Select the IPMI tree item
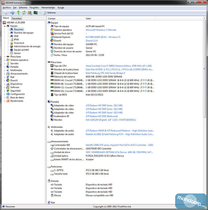This screenshot has height=210, width=208. click(x=16, y=40)
